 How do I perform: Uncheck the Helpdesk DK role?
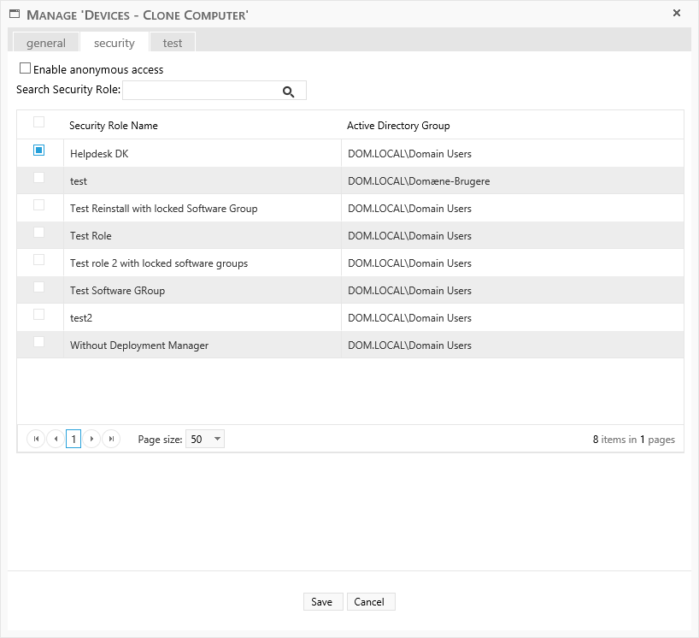click(38, 151)
